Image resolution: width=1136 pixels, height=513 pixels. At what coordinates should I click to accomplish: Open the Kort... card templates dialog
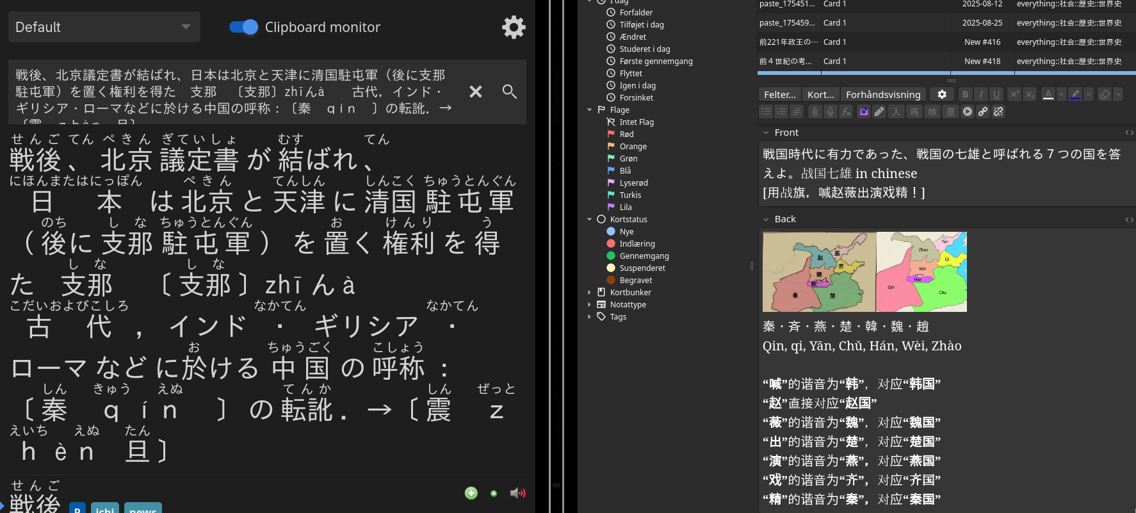point(821,94)
